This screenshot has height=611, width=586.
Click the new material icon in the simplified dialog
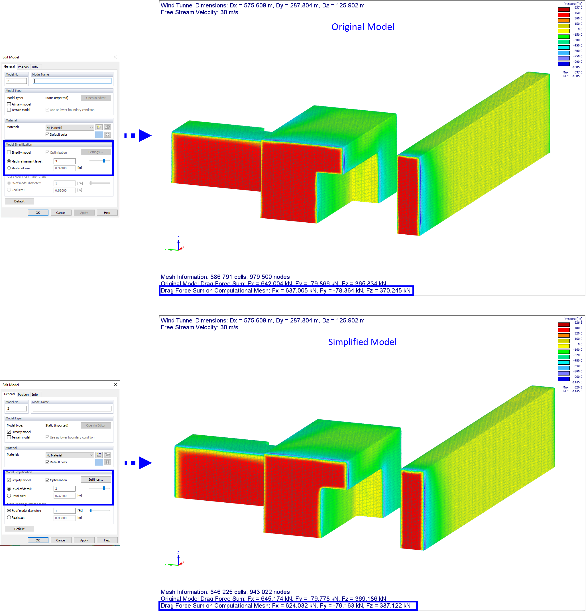tap(99, 455)
